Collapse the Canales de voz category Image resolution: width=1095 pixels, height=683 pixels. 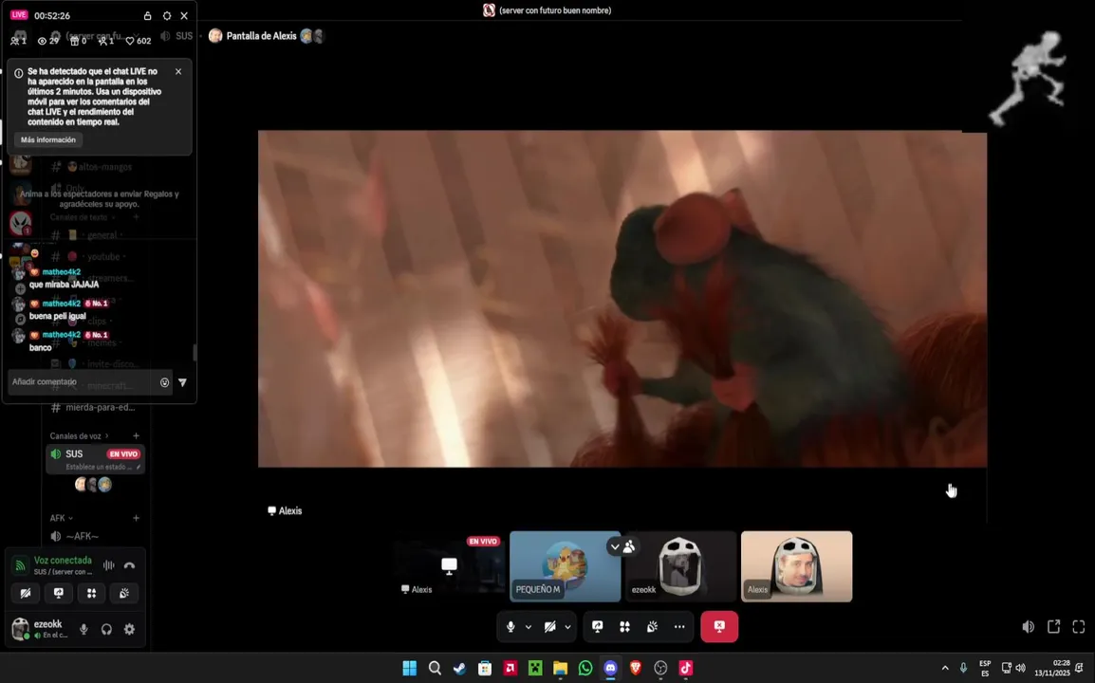click(x=78, y=435)
